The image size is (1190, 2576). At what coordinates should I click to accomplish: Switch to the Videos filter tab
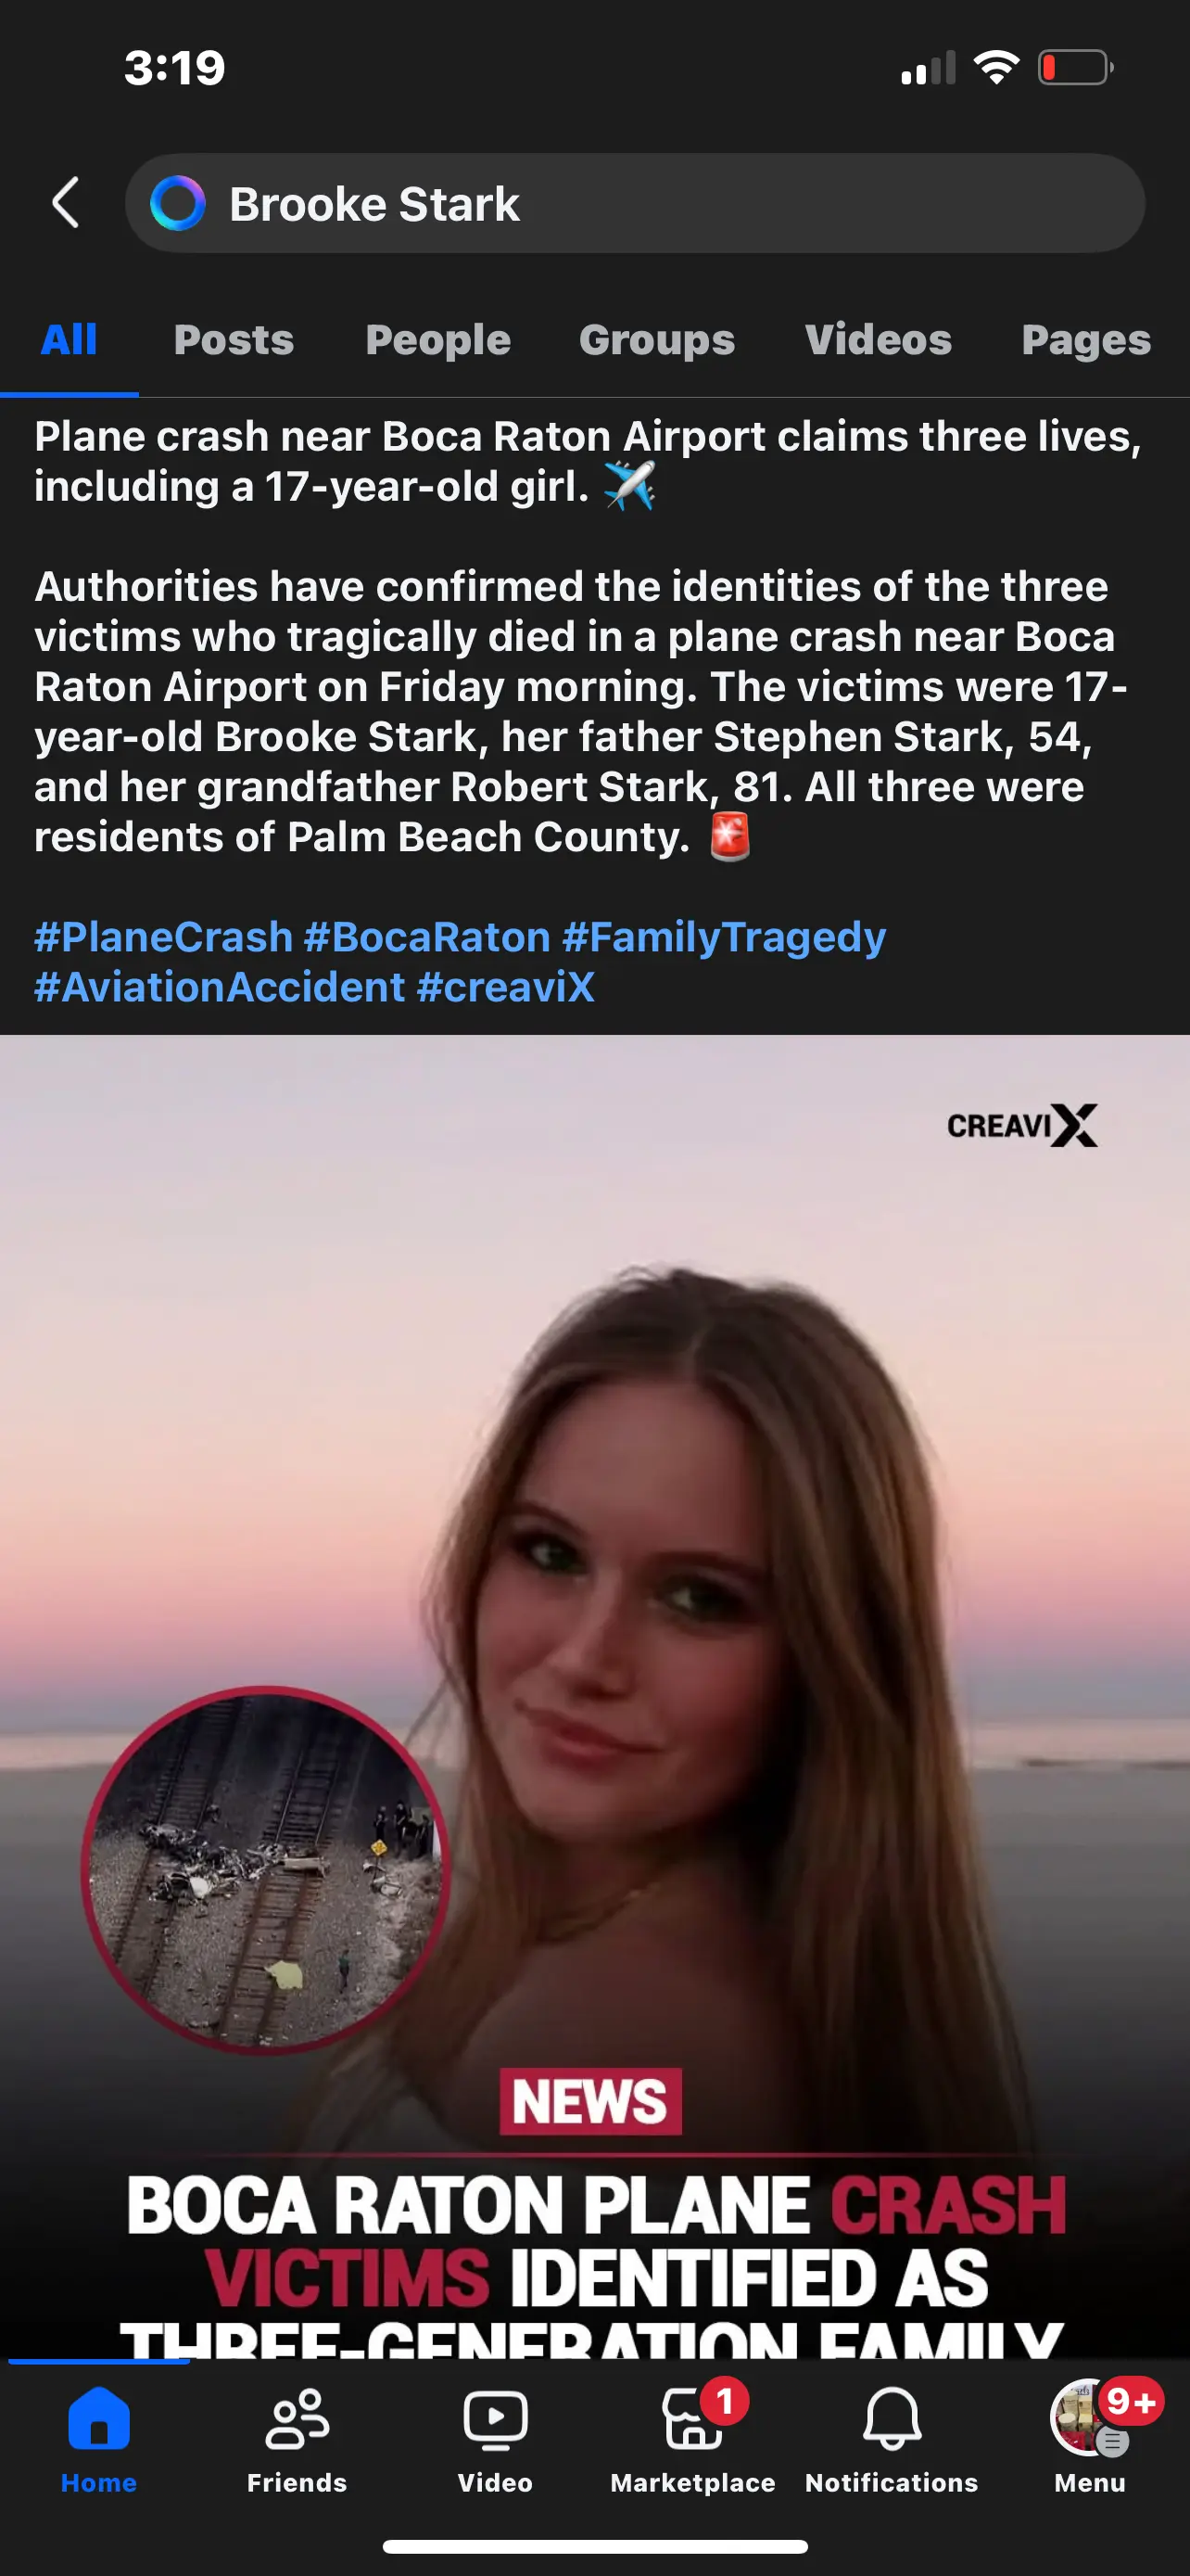pos(879,340)
